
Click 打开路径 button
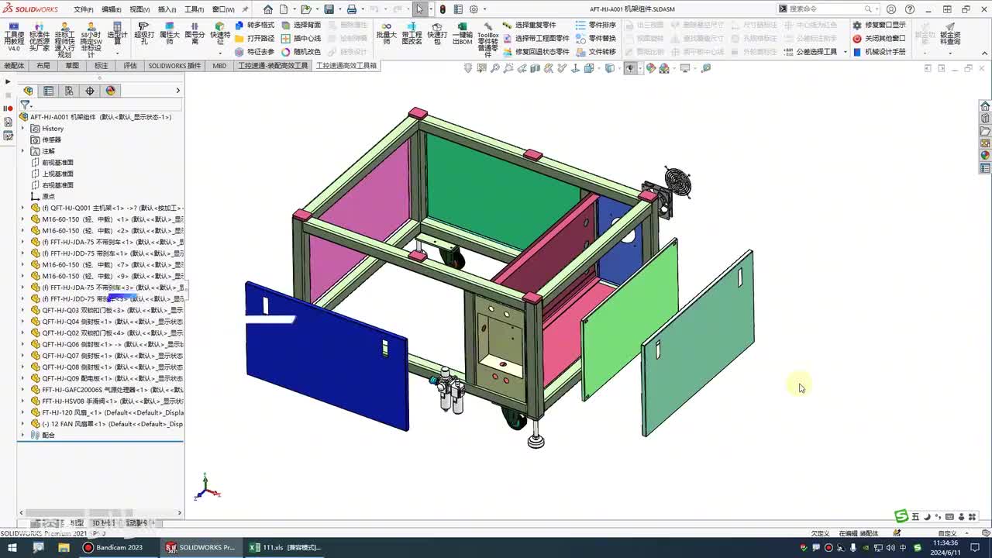[255, 38]
